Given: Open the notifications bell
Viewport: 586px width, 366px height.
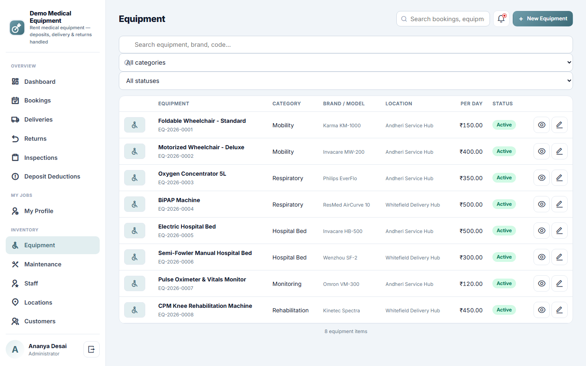Looking at the screenshot, I should [501, 19].
